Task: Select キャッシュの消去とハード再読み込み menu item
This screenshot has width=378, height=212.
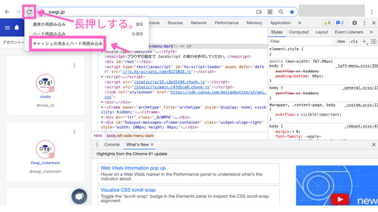Action: tap(68, 43)
